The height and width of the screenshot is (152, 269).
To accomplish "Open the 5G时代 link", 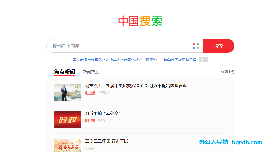I will click(227, 72).
